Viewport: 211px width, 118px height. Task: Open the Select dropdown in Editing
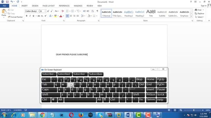click(199, 17)
